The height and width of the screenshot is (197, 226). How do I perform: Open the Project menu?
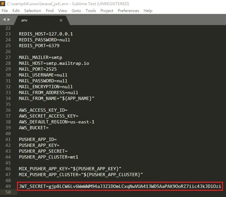tap(107, 11)
